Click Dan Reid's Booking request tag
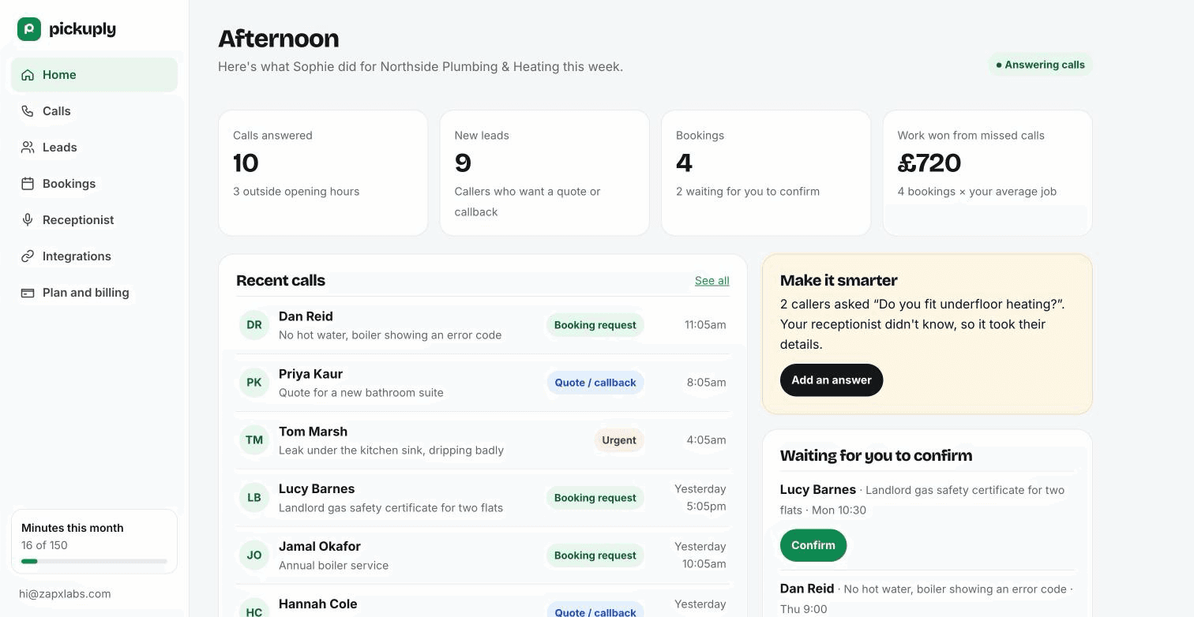 click(x=595, y=325)
